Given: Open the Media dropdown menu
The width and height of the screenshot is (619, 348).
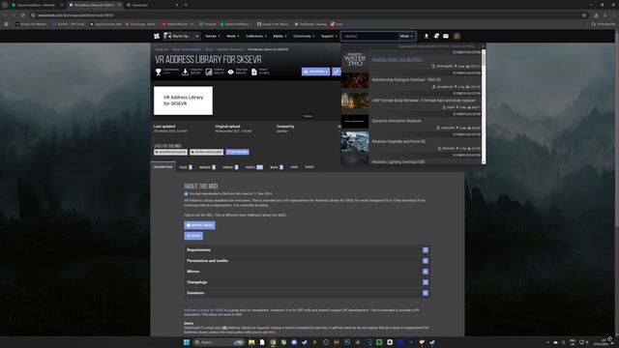Looking at the screenshot, I should [x=280, y=36].
